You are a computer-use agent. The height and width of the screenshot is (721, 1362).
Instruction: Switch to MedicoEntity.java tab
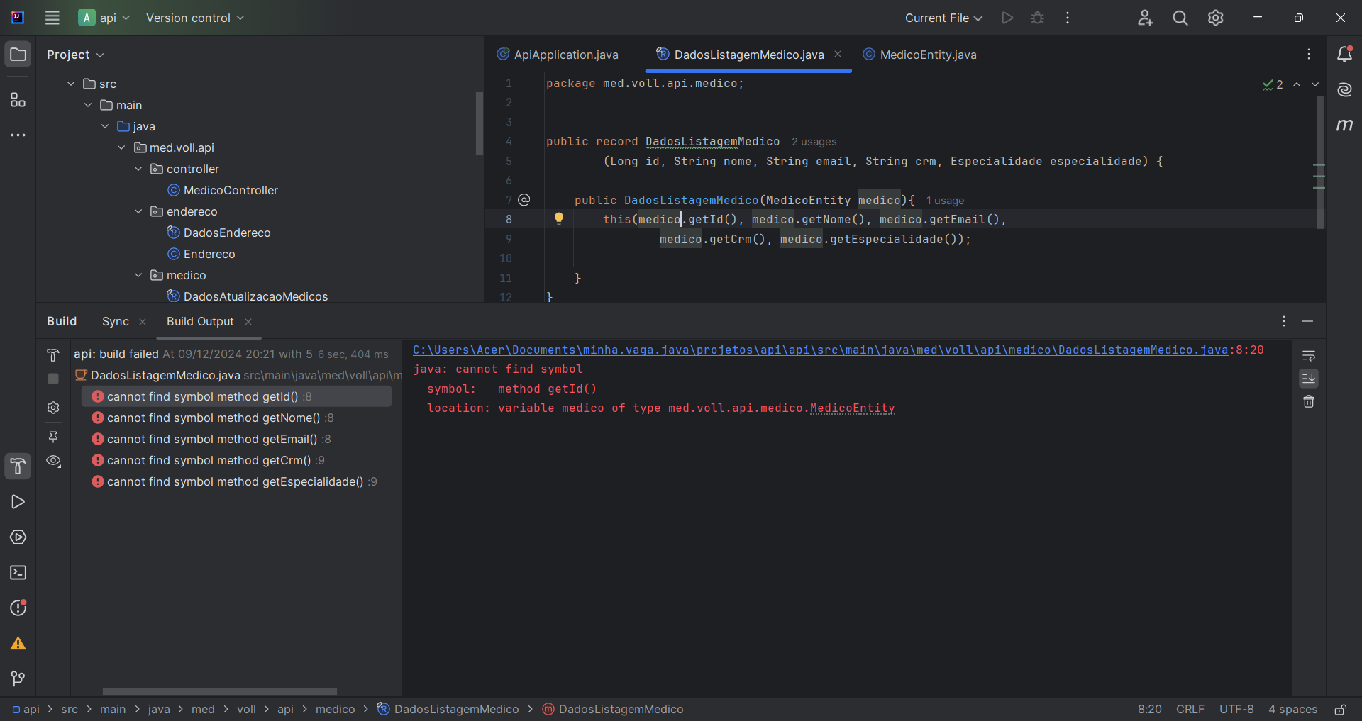[x=919, y=55]
